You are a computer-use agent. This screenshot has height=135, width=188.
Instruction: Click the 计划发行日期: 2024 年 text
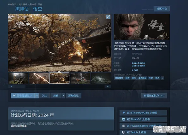[x=32, y=115]
